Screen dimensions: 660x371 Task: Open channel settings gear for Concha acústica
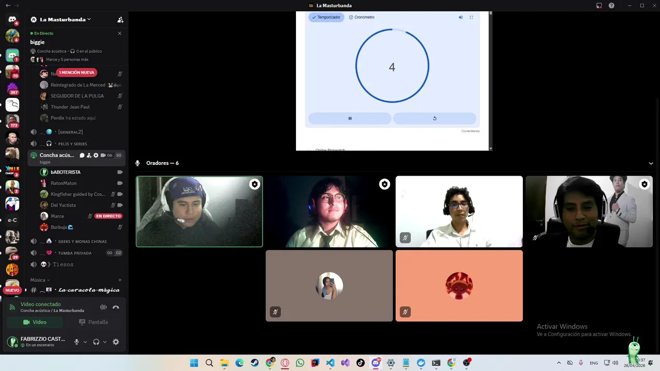click(96, 155)
